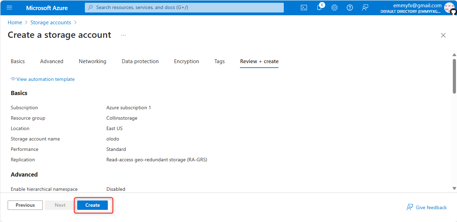The height and width of the screenshot is (222, 457).
Task: Click feedback icon in top bar
Action: 365,8
